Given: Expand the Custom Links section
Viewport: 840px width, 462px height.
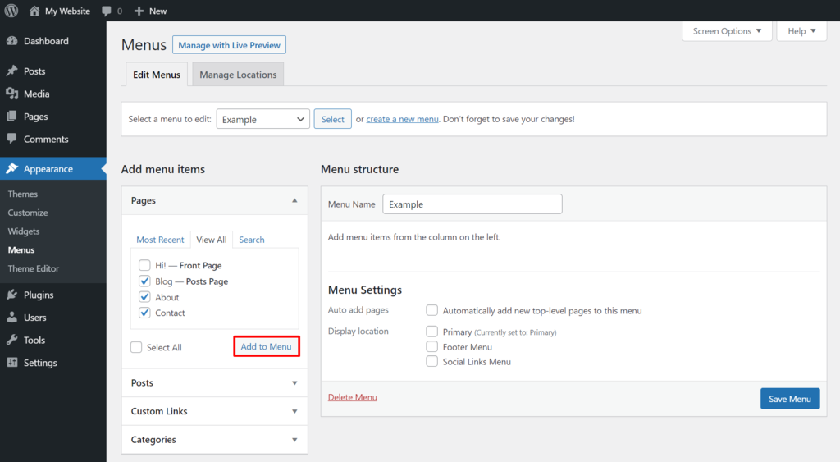Looking at the screenshot, I should tap(214, 411).
